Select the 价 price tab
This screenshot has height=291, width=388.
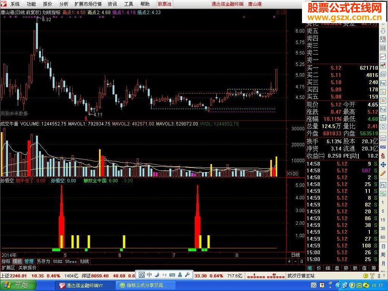[319, 268]
